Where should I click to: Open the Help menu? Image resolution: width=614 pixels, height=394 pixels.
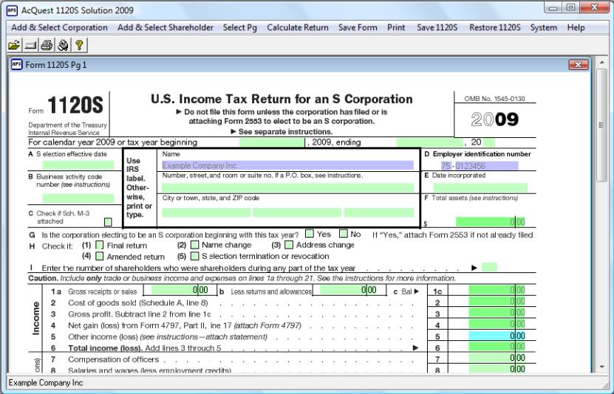(576, 27)
